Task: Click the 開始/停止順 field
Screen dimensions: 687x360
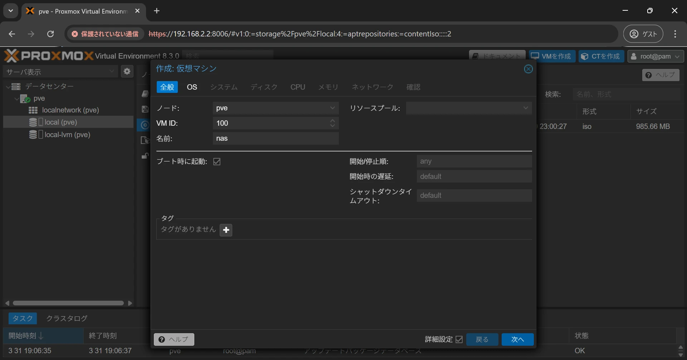Action: click(x=474, y=161)
